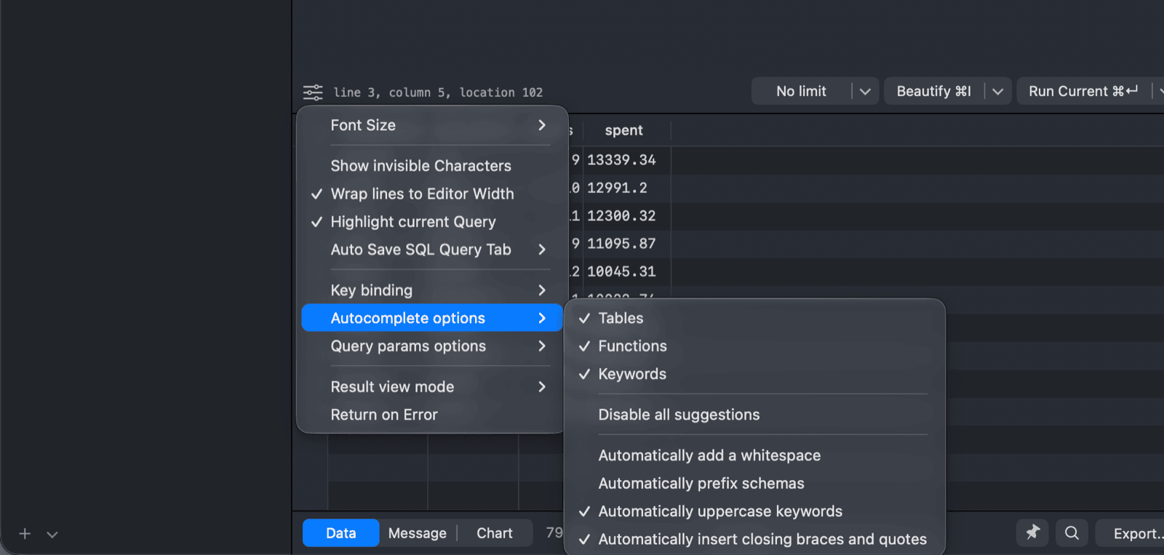Expand Auto Save SQL Query Tab submenu
Image resolution: width=1164 pixels, height=555 pixels.
tap(432, 249)
